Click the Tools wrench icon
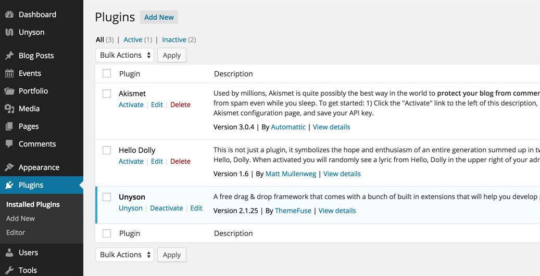540x276 pixels. (9, 270)
